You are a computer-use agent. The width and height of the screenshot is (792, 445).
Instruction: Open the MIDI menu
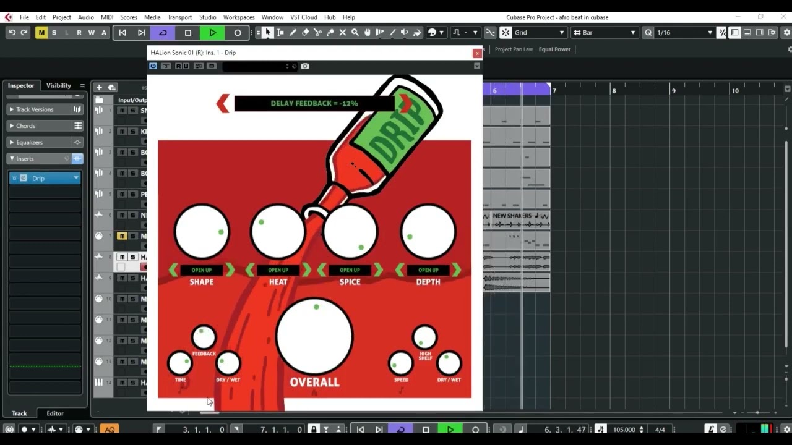(x=107, y=17)
